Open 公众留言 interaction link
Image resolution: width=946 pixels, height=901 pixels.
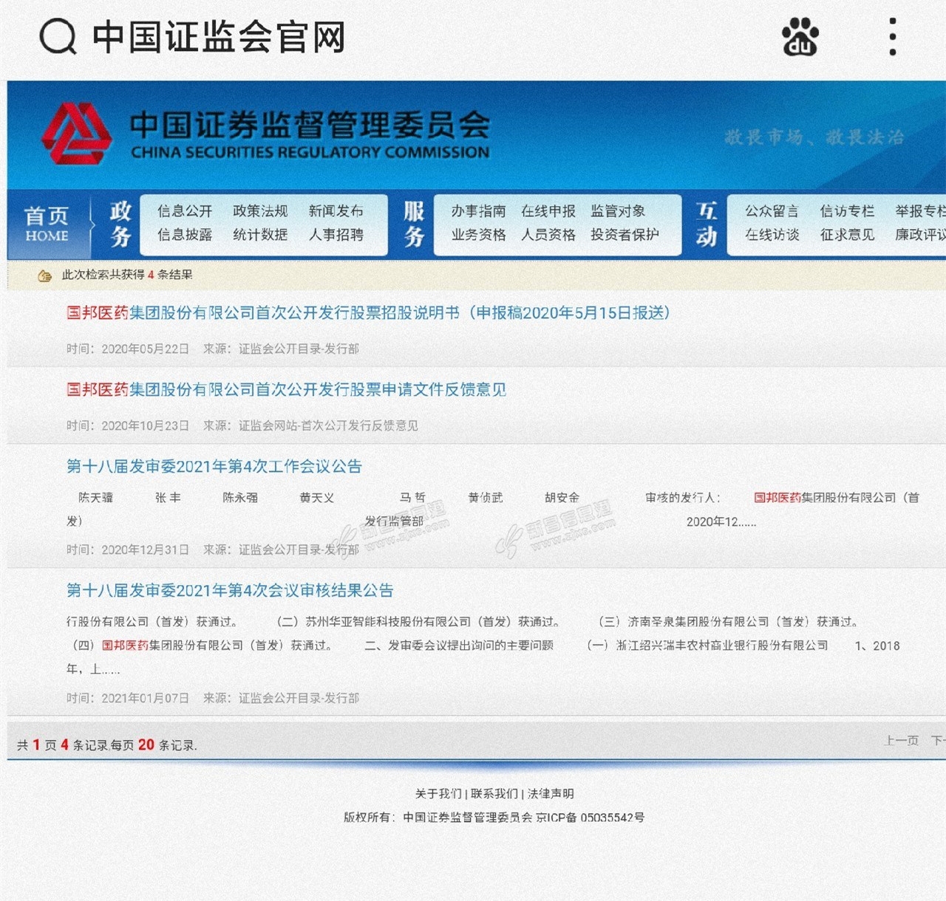tap(772, 211)
